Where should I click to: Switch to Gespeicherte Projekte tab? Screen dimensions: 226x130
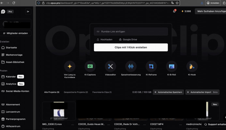coord(76,92)
